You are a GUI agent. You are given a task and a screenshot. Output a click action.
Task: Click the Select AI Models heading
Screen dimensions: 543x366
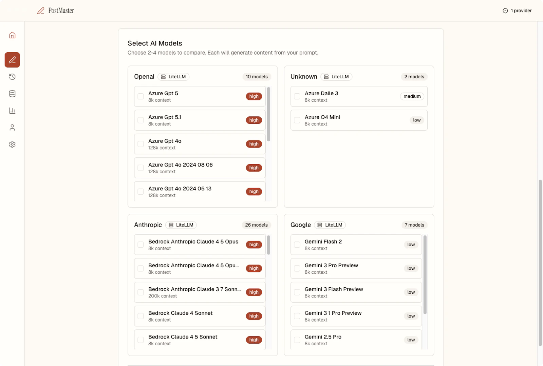[x=155, y=43]
